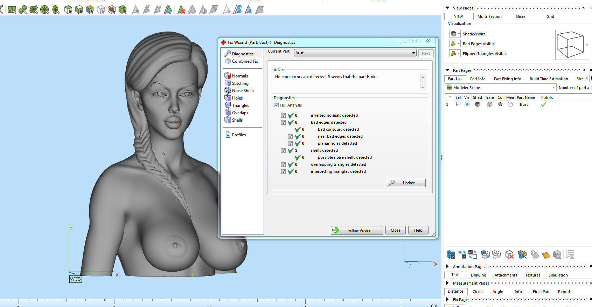This screenshot has width=592, height=307.
Task: Click the Update button
Action: pyautogui.click(x=406, y=183)
